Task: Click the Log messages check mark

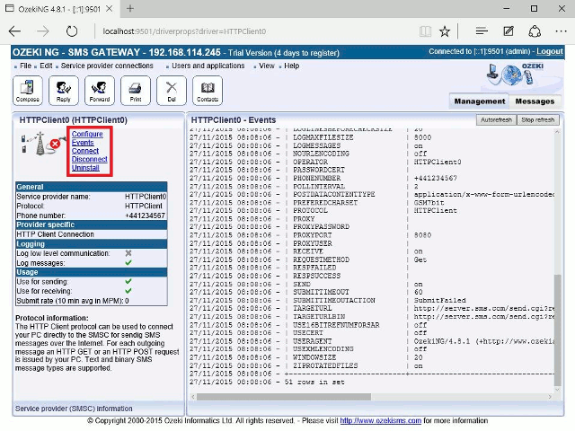Action: point(128,263)
